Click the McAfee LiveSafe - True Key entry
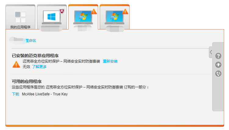The width and height of the screenshot is (229, 130). point(45,94)
